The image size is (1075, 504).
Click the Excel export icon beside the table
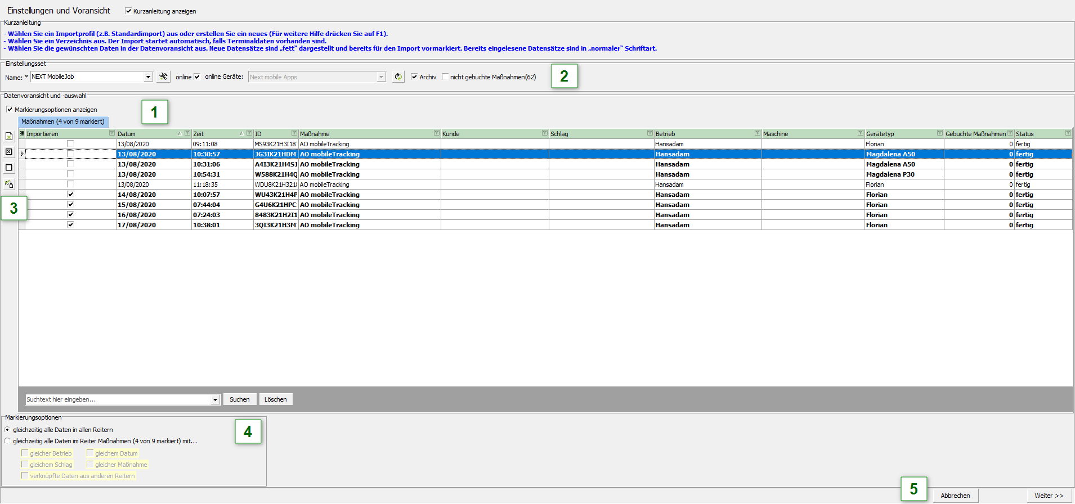point(9,136)
